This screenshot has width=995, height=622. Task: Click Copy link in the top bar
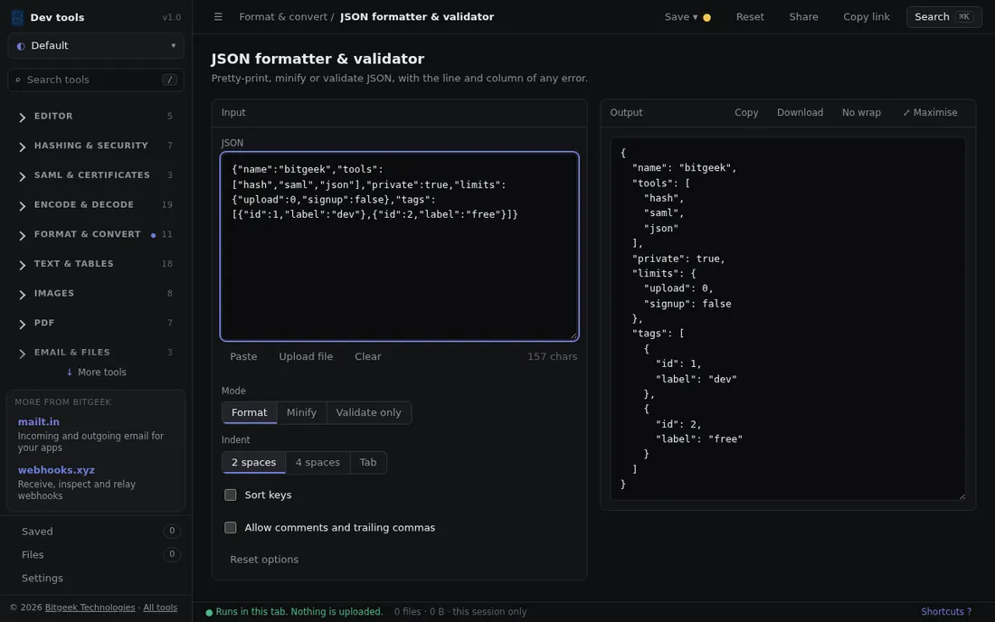867,17
